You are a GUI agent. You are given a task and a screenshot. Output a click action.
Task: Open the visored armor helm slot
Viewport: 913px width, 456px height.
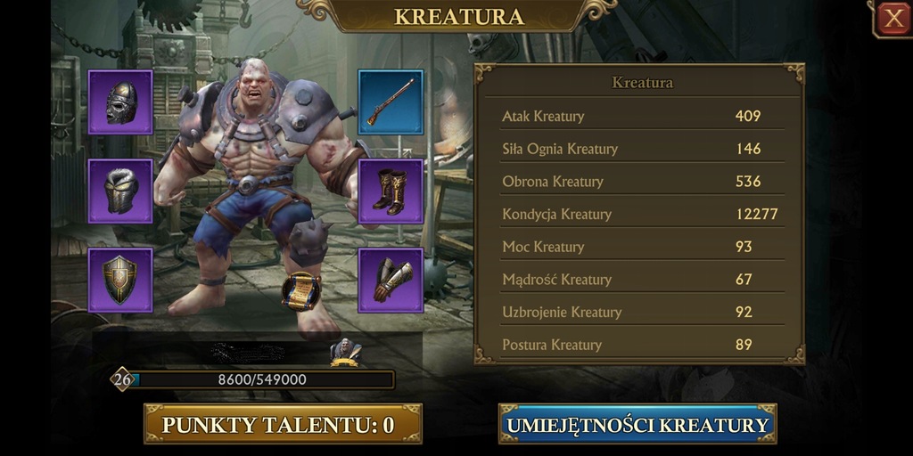tap(120, 191)
